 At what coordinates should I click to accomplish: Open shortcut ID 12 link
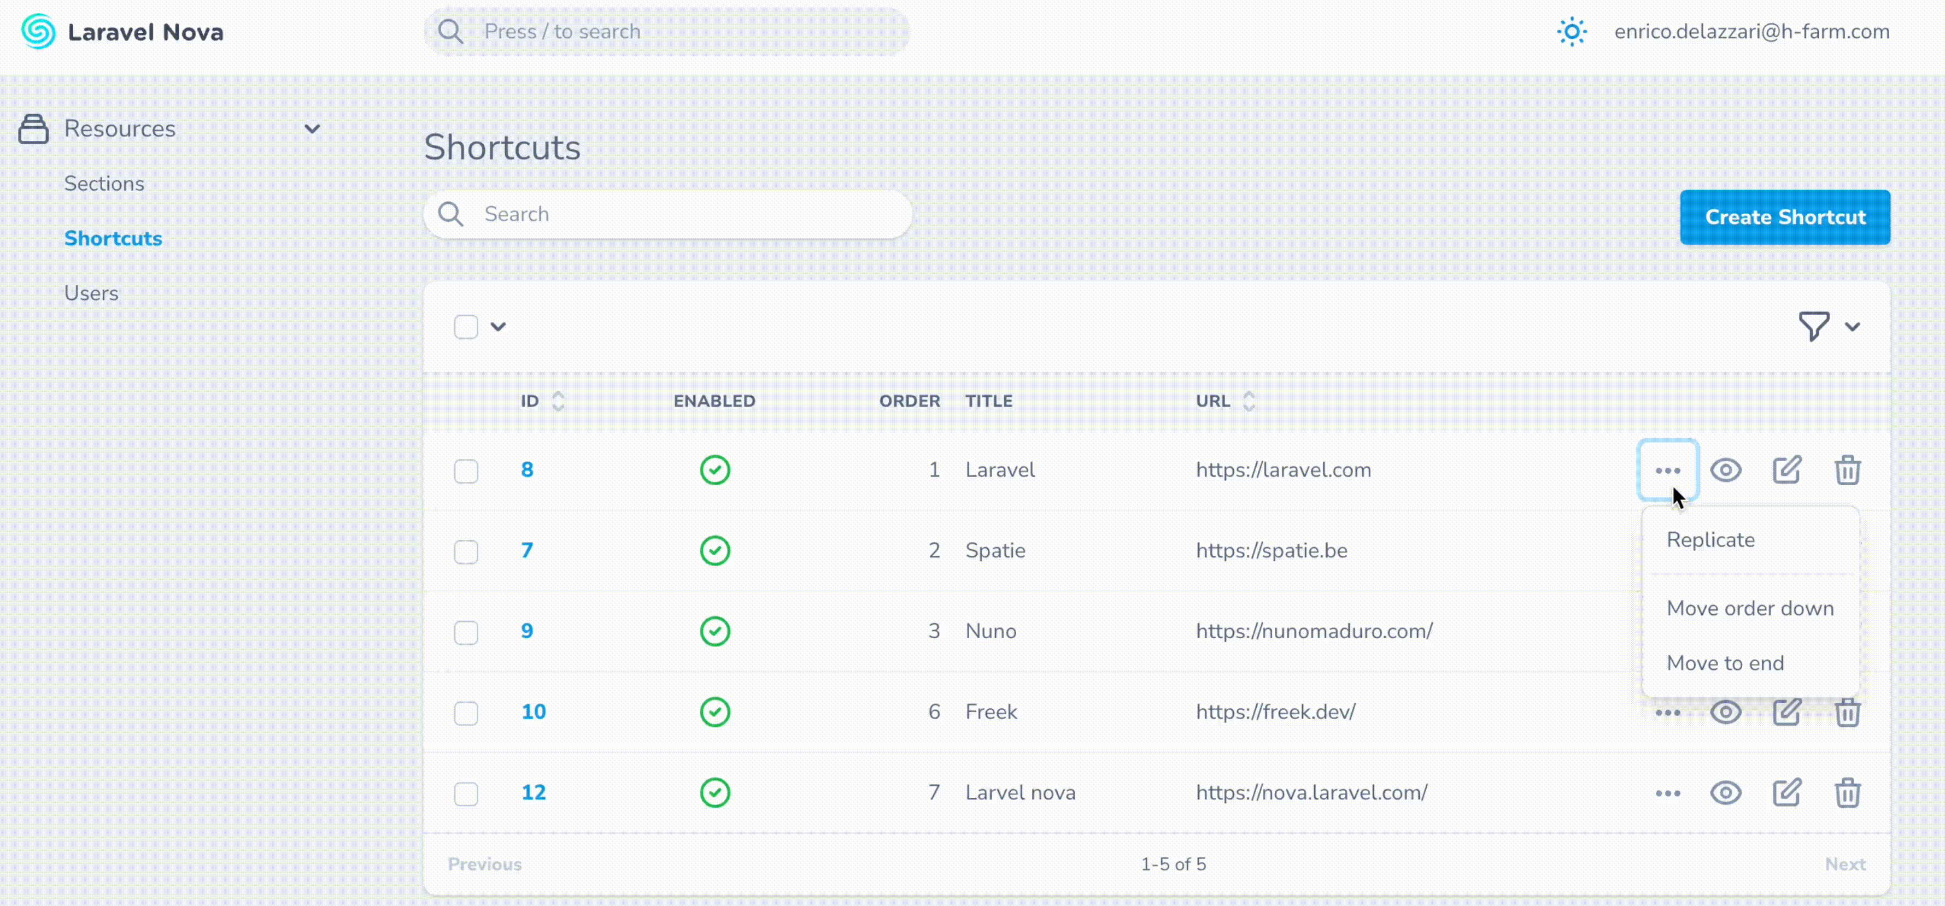click(x=533, y=793)
